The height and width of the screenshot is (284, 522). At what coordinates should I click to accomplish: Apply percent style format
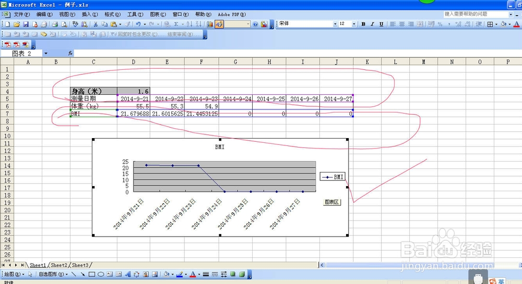coord(440,24)
